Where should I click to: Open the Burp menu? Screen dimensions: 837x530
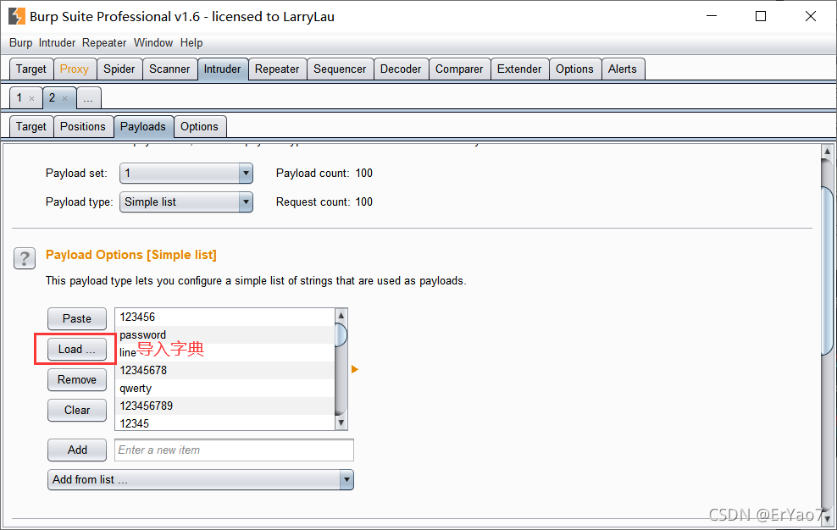[21, 42]
